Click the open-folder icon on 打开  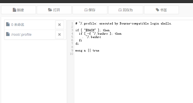(x=50, y=10)
